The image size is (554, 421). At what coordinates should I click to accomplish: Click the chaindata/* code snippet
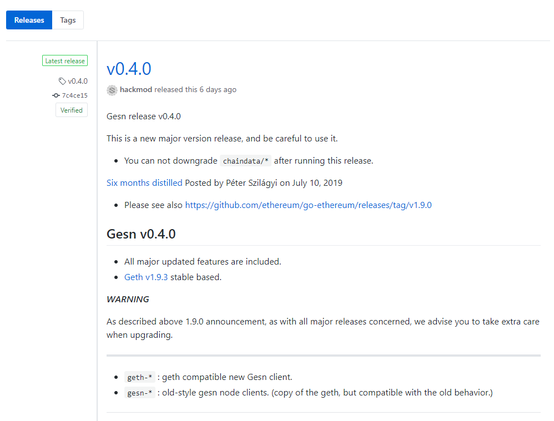[246, 161]
